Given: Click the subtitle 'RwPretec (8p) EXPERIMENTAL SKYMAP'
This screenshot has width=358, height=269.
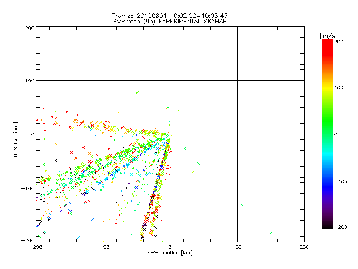Looking at the screenshot, I should (170, 21).
